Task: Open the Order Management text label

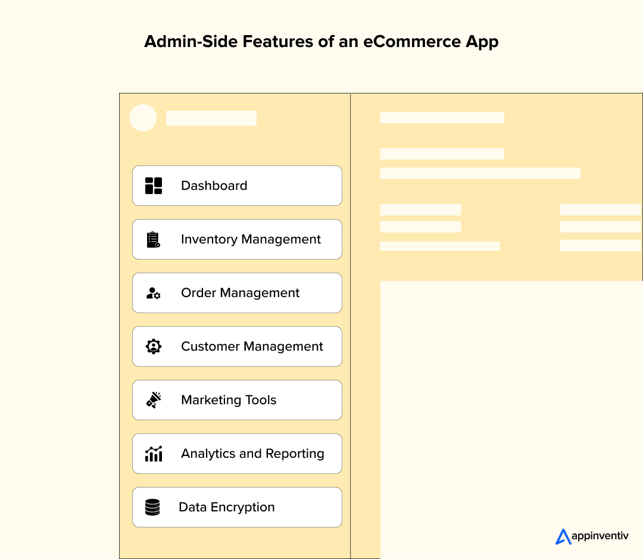Action: (240, 293)
